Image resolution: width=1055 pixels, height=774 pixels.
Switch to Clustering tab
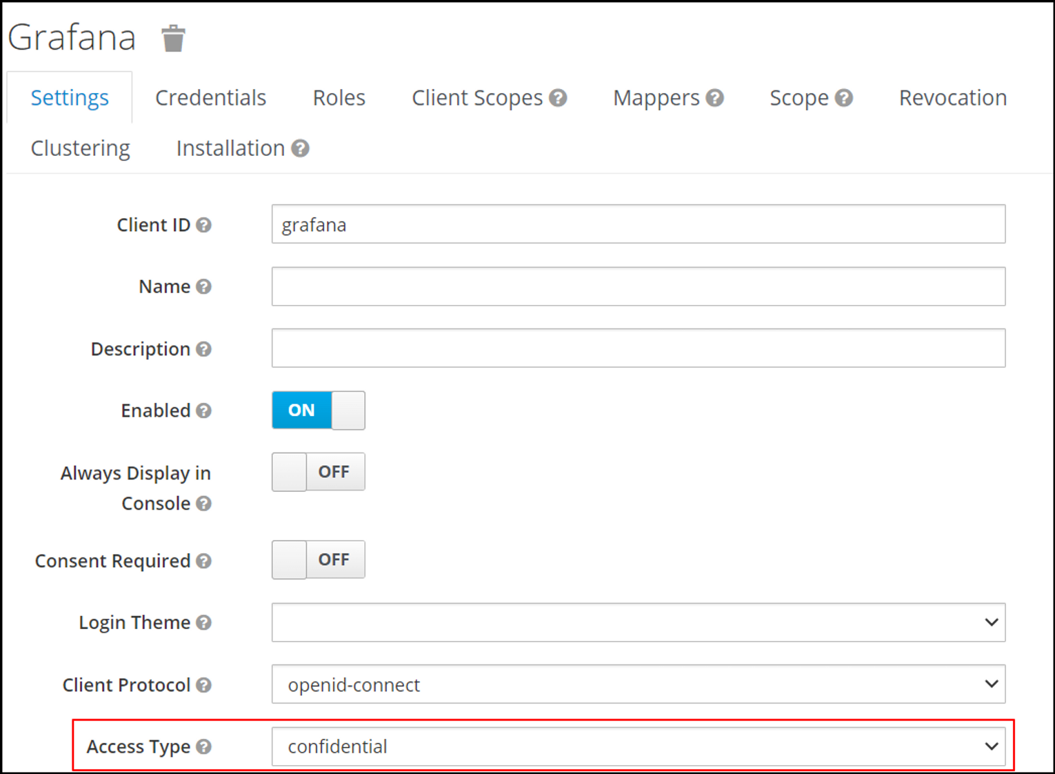pos(81,148)
